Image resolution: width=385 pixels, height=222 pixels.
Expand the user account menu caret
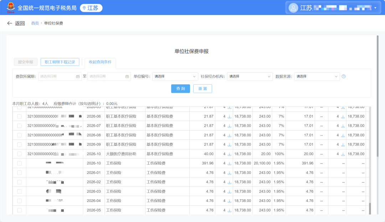[375, 8]
